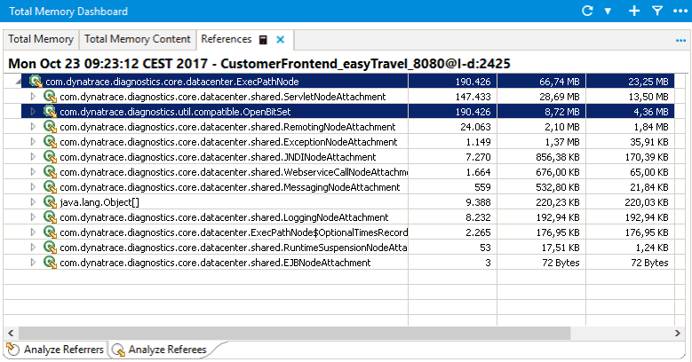Click the ExecPathNode class icon
The image size is (692, 362).
click(x=36, y=82)
